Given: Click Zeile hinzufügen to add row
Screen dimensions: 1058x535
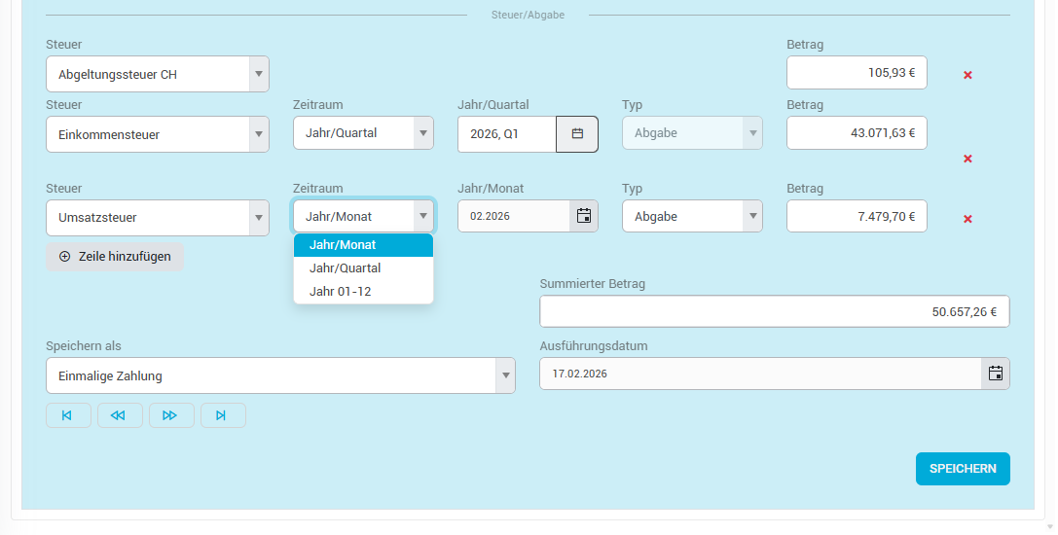Looking at the screenshot, I should (115, 257).
